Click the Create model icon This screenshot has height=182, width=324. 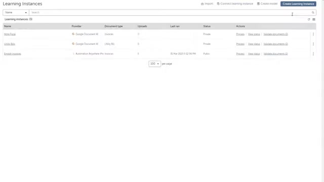[x=258, y=4]
